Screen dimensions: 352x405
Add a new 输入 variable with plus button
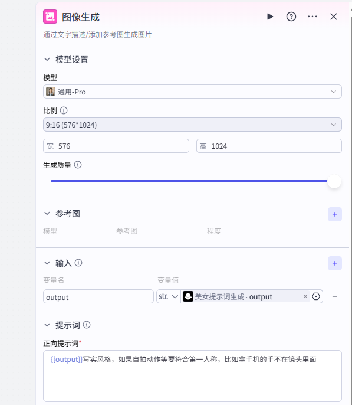click(x=335, y=263)
